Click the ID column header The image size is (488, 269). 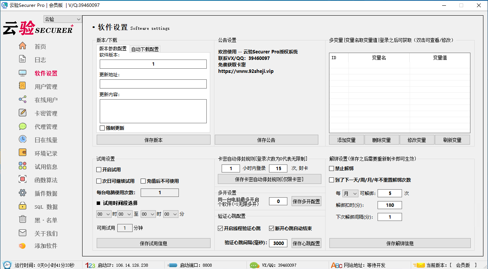(339, 58)
